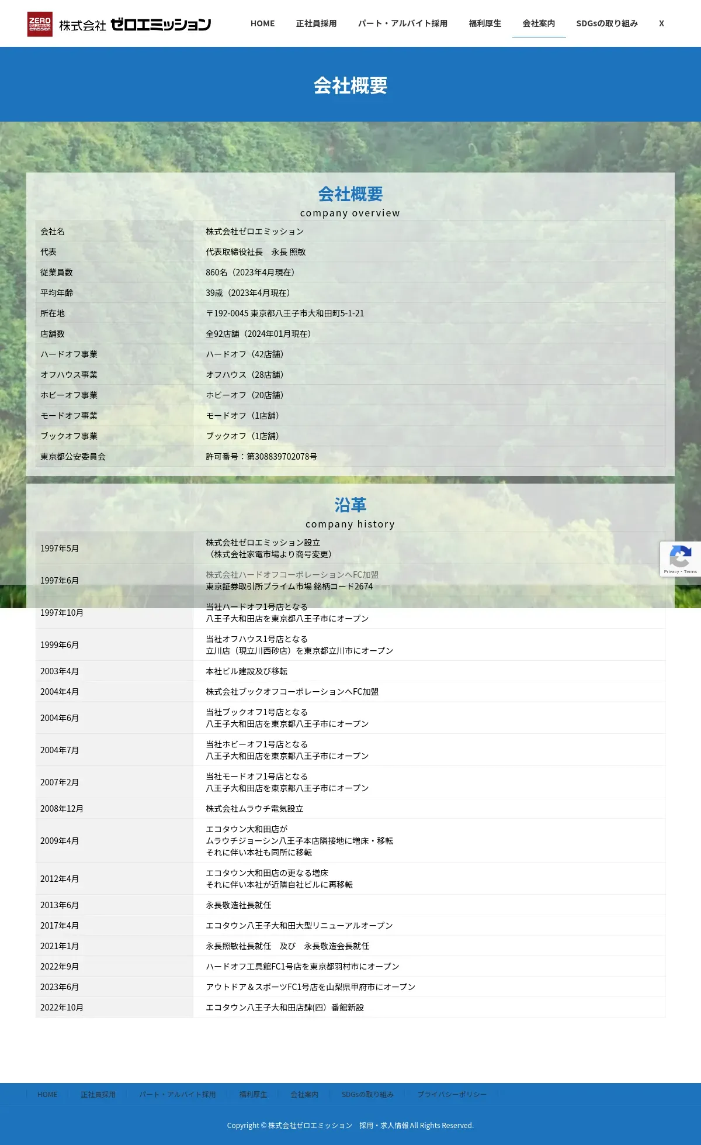The height and width of the screenshot is (1145, 701).
Task: Click the reCAPTCHA badge icon
Action: pos(681,556)
